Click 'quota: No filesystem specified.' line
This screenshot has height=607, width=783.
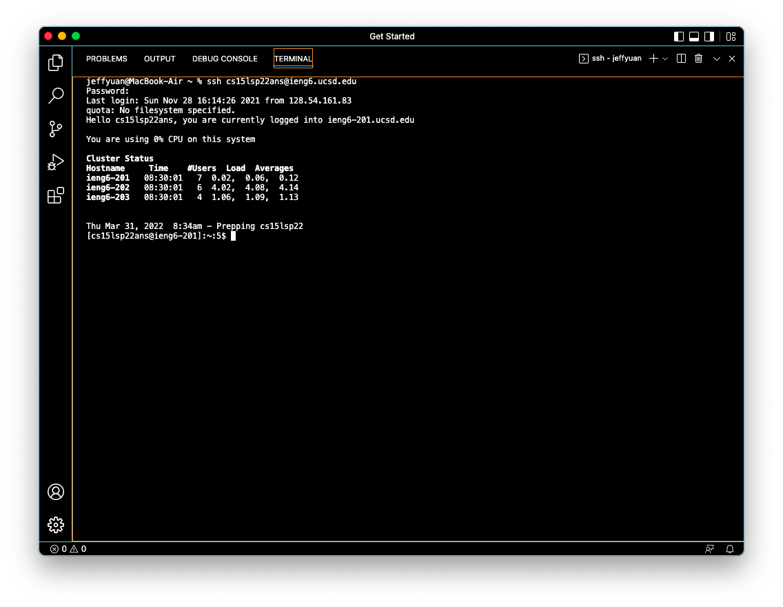point(161,110)
